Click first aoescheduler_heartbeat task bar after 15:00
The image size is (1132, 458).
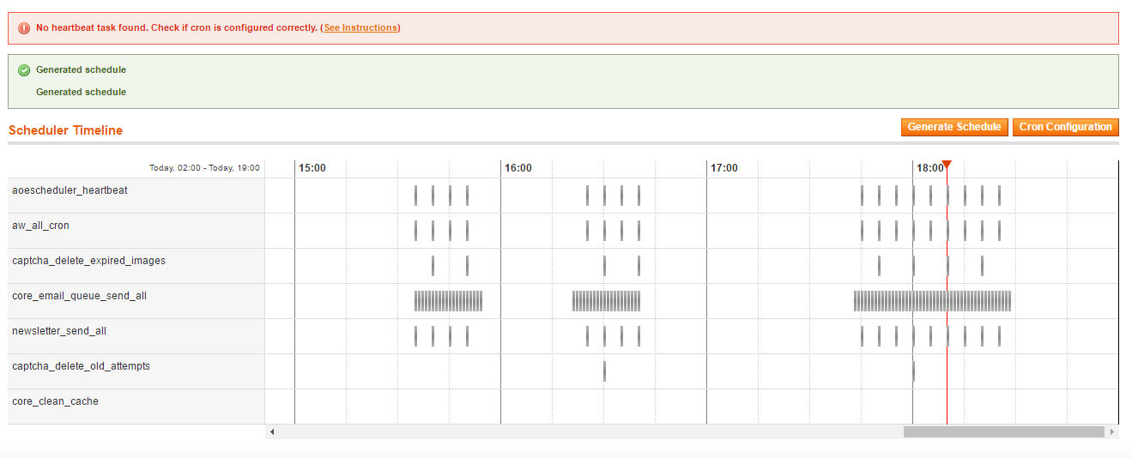(x=415, y=196)
